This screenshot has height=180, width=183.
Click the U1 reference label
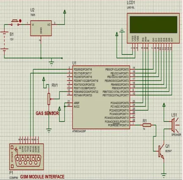(74, 63)
